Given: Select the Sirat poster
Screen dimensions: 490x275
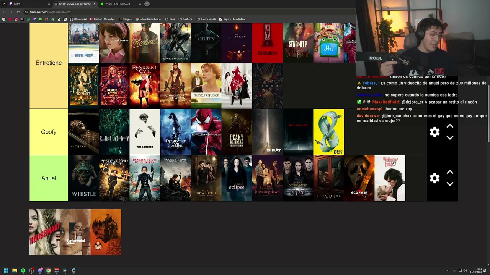Looking at the screenshot, I should point(267,132).
